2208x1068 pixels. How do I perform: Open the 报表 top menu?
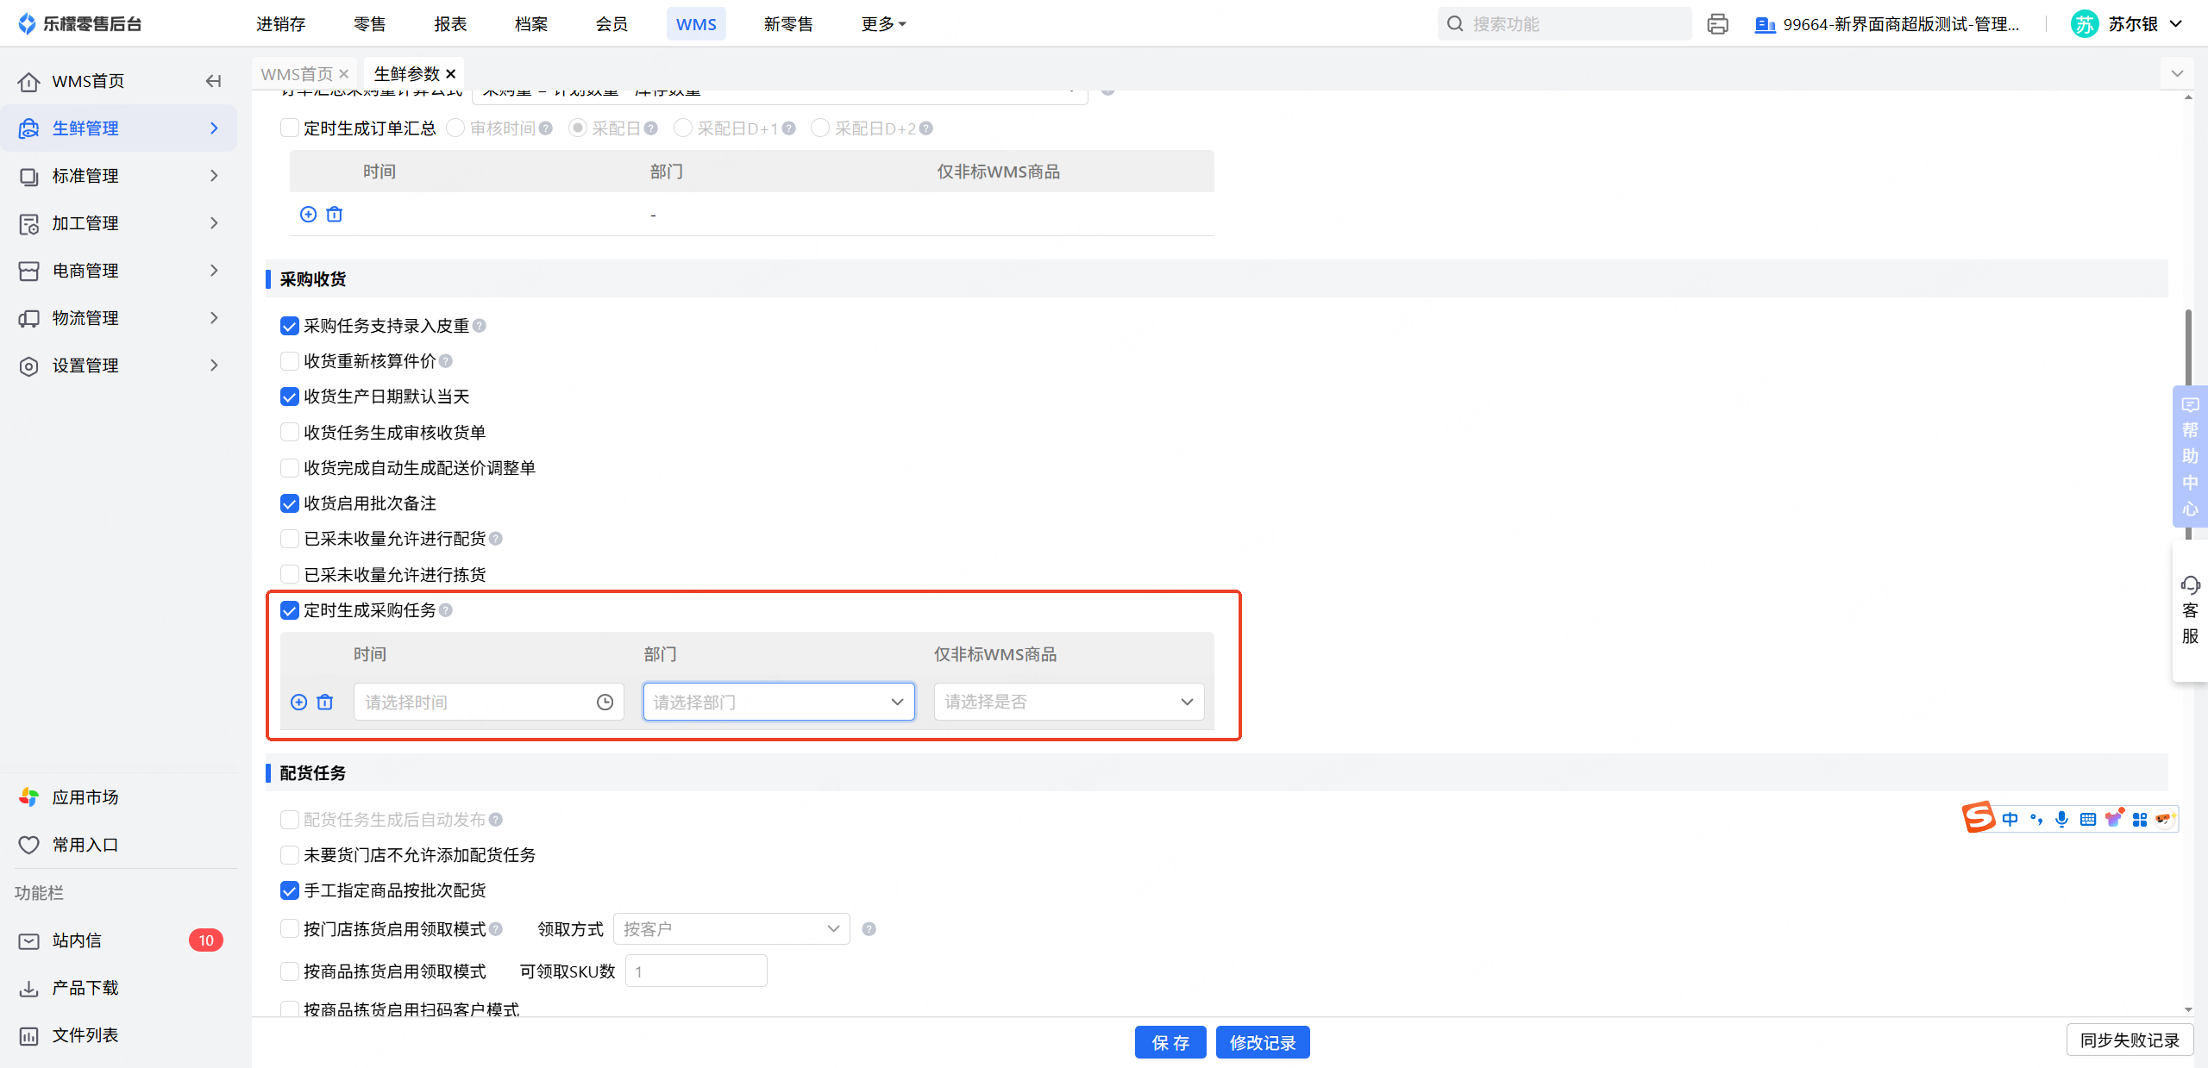450,24
